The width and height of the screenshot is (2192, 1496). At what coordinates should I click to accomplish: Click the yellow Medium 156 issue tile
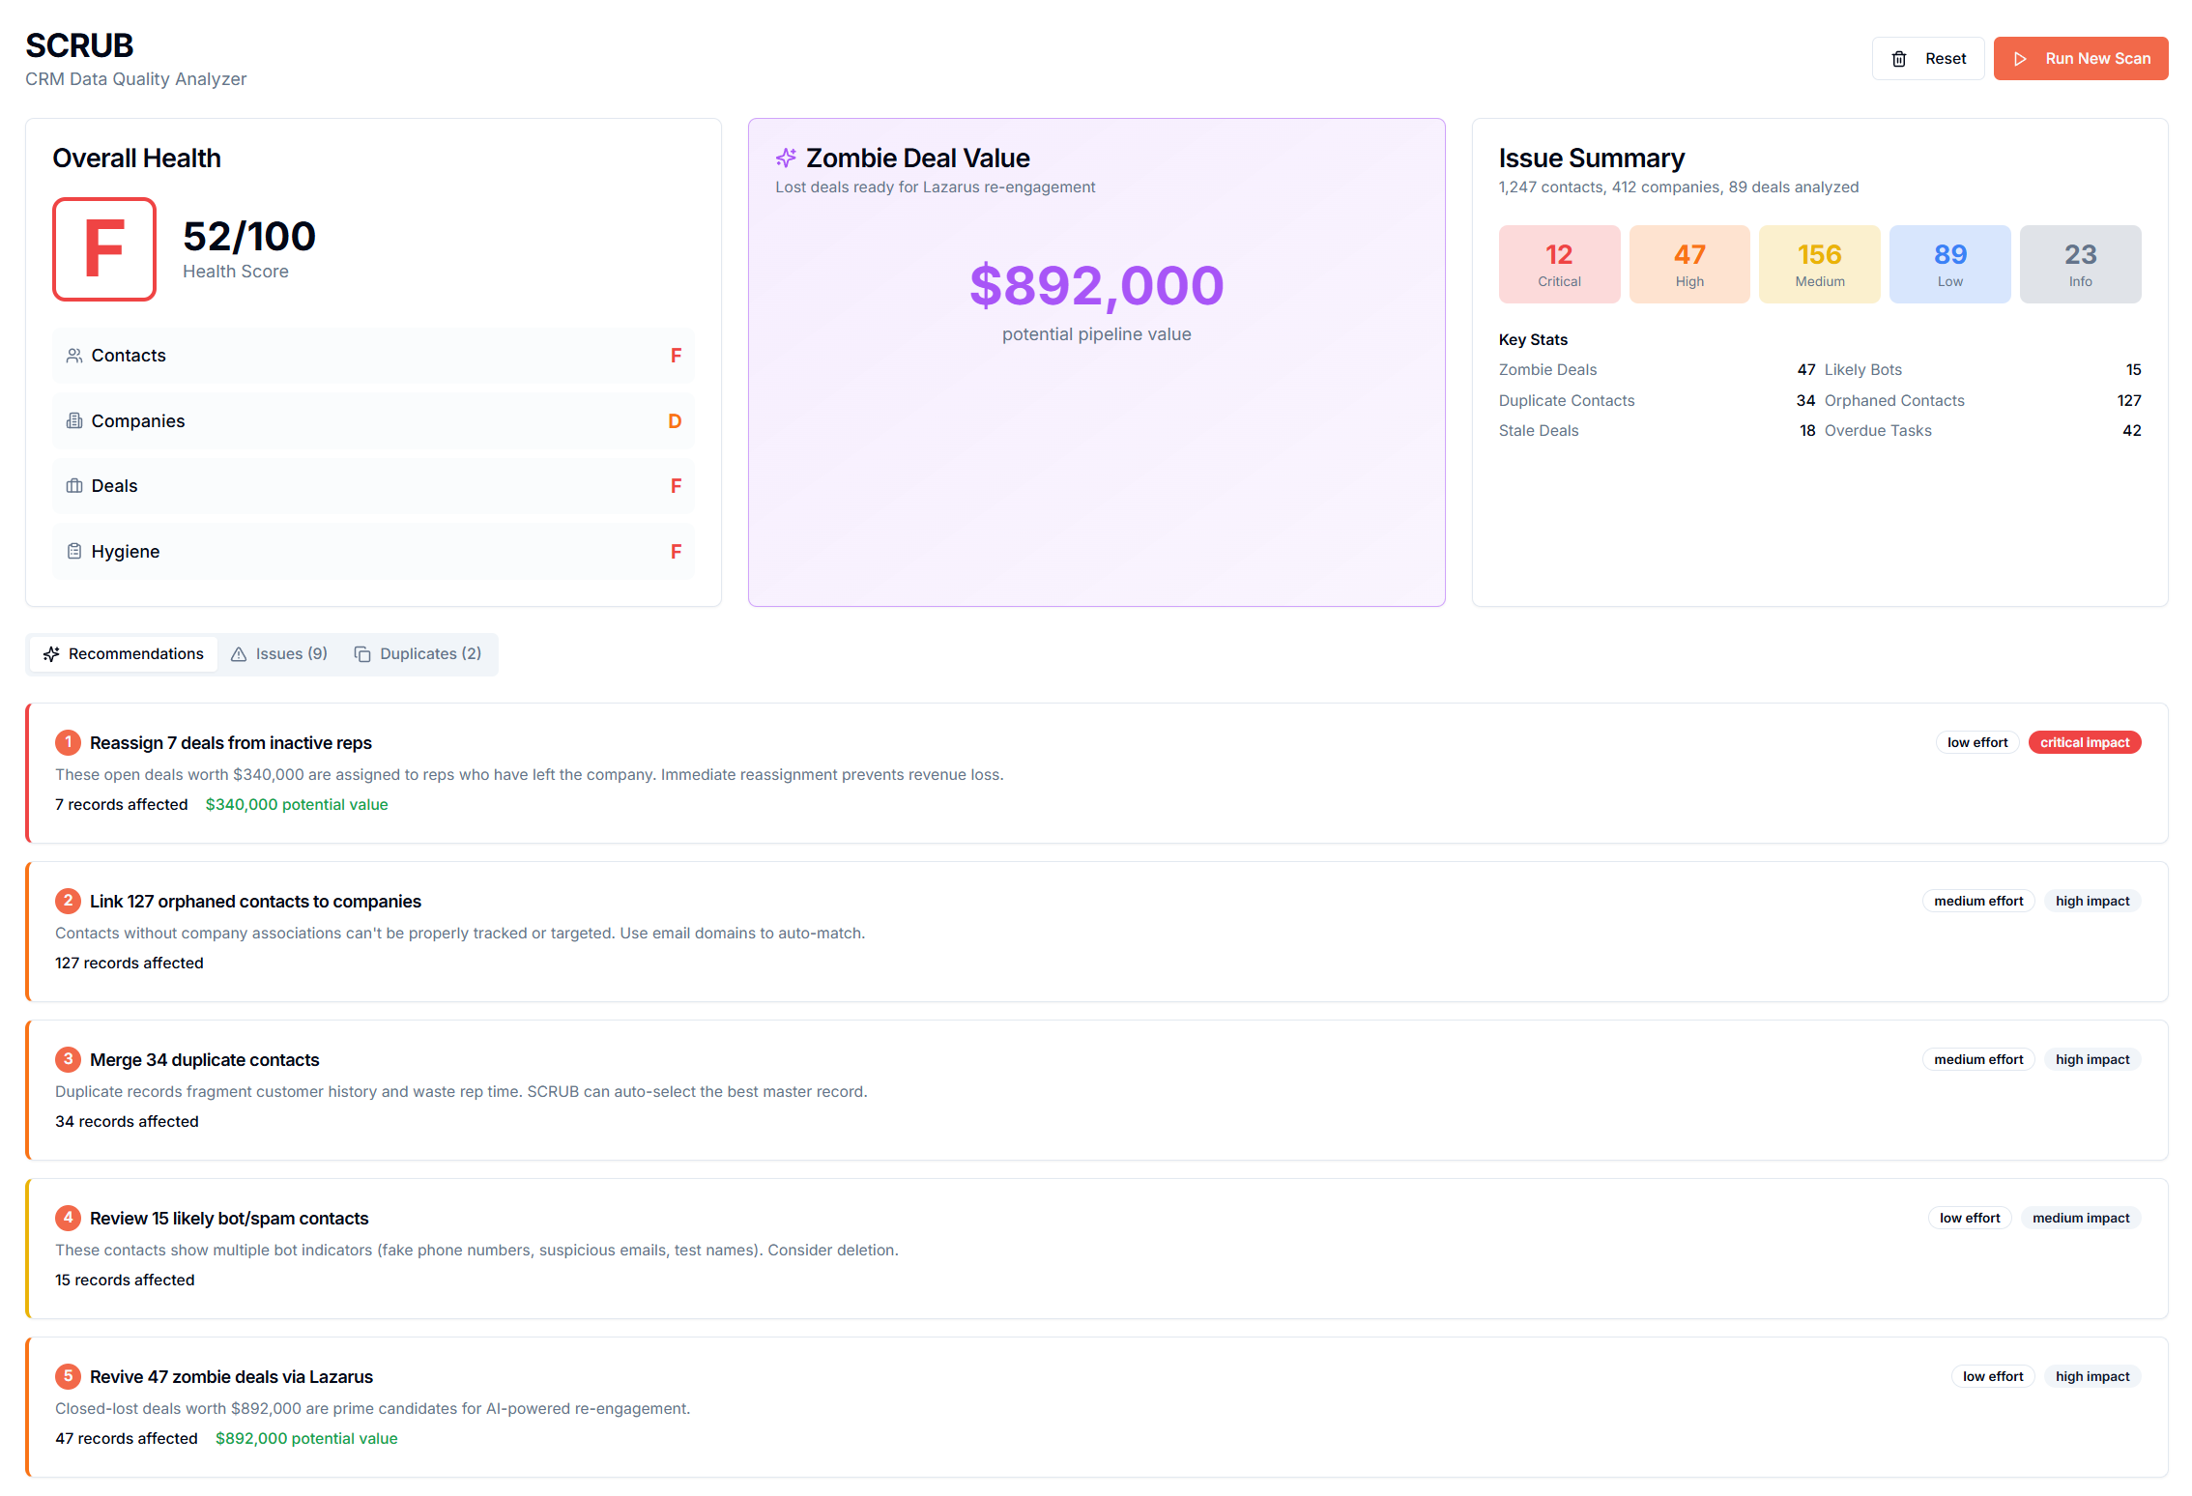pyautogui.click(x=1819, y=264)
